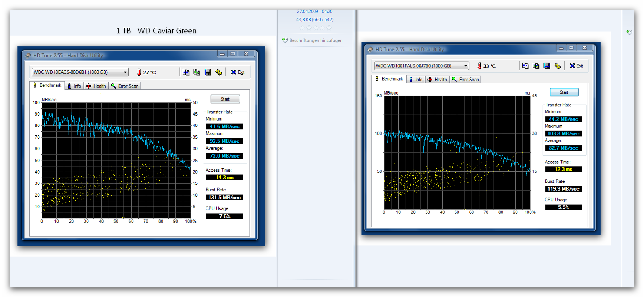Rate the picture with the fifth star
The image size is (644, 297).
[x=329, y=28]
